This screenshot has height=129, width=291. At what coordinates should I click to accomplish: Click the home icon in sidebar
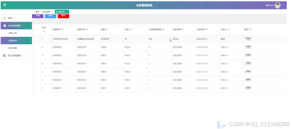[5, 18]
